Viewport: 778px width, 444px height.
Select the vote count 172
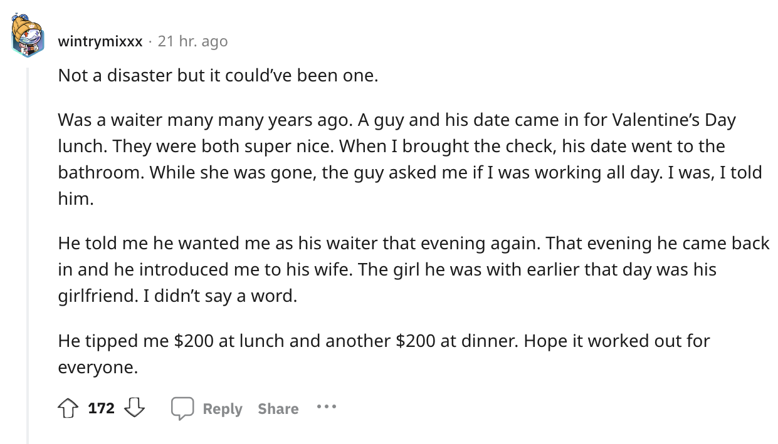pyautogui.click(x=102, y=408)
